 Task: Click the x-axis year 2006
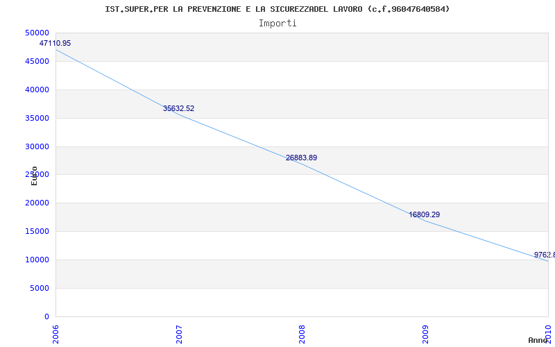coord(56,335)
